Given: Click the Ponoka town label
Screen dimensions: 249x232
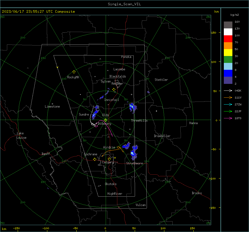Looking at the screenshot, I should pos(126,57).
